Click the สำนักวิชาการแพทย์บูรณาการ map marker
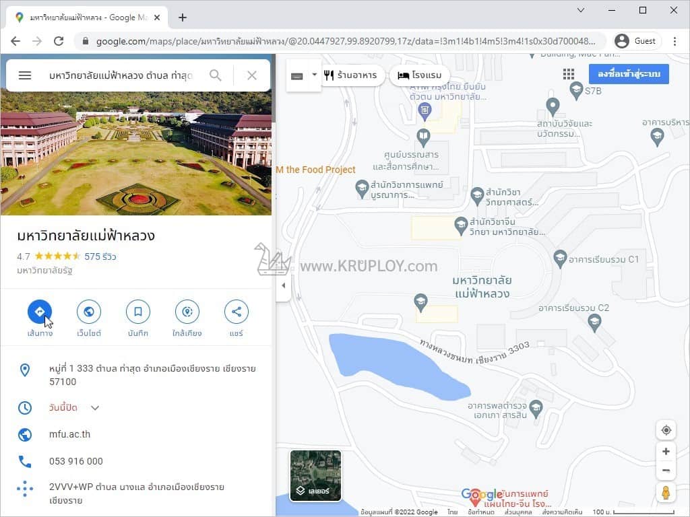The width and height of the screenshot is (690, 517). (x=362, y=189)
